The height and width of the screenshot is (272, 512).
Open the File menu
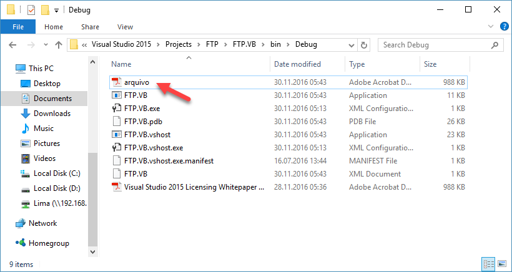pos(18,27)
